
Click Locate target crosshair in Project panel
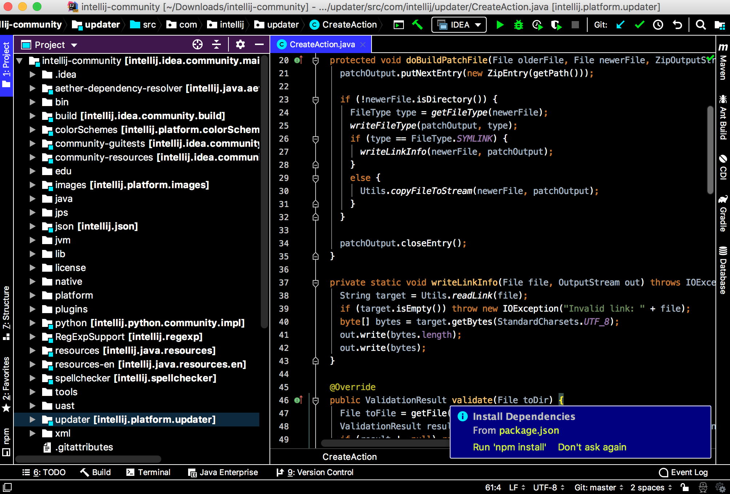click(197, 45)
